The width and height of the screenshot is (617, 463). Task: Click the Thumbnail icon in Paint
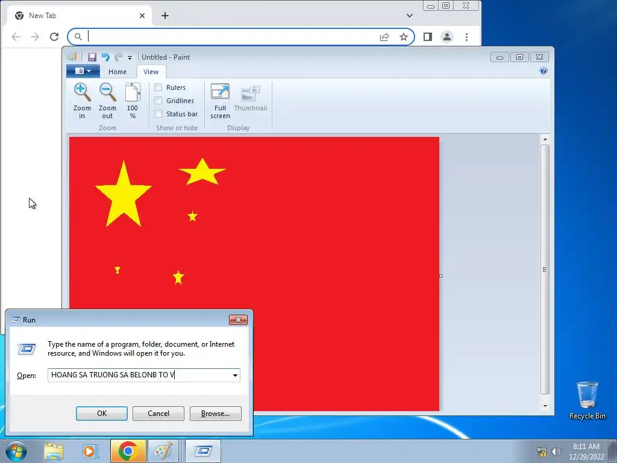pyautogui.click(x=250, y=98)
